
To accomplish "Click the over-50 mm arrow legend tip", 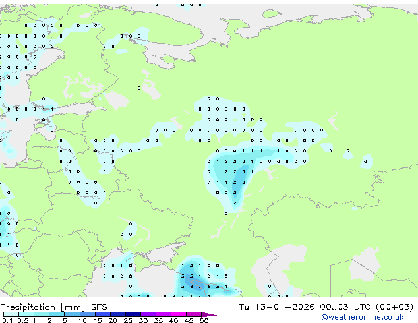I will [209, 314].
